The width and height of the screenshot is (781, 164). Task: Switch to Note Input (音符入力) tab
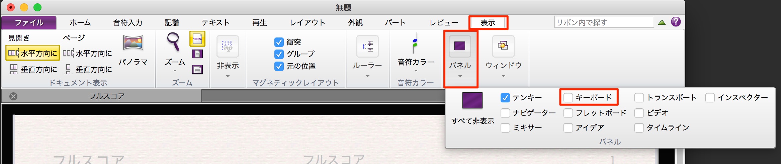click(x=128, y=22)
